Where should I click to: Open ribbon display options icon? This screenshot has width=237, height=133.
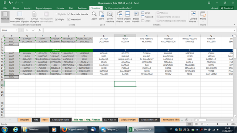click(x=209, y=3)
